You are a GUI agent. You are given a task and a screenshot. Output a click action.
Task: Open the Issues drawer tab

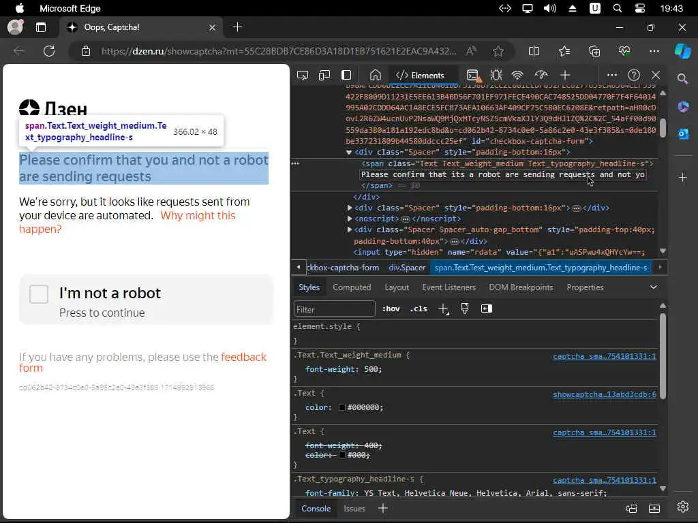pos(354,508)
